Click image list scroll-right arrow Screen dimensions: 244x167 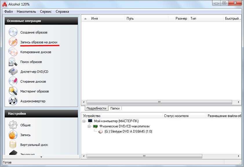[x=238, y=102]
